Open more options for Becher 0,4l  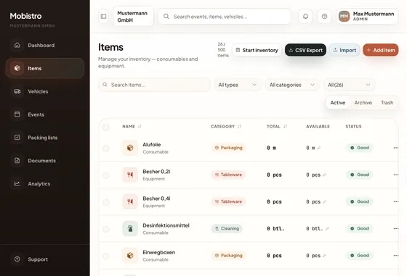point(395,201)
